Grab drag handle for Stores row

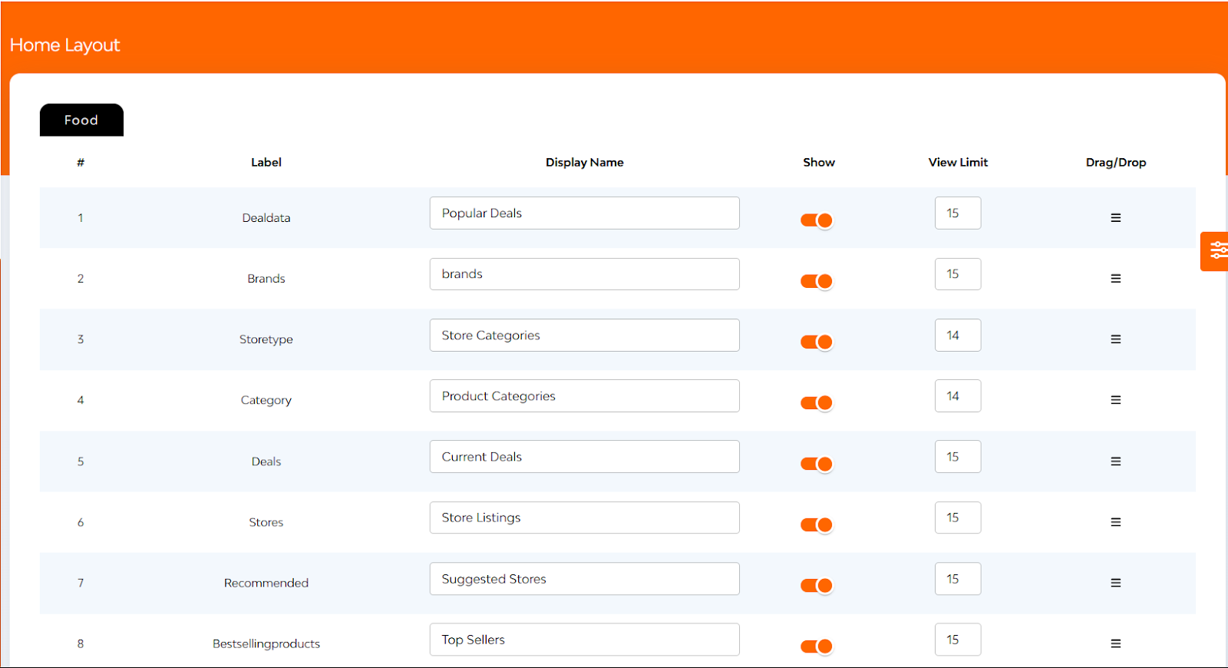(1115, 522)
